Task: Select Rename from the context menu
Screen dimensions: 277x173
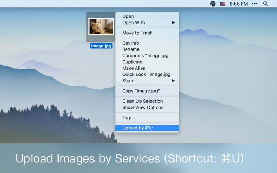Action: pos(131,49)
